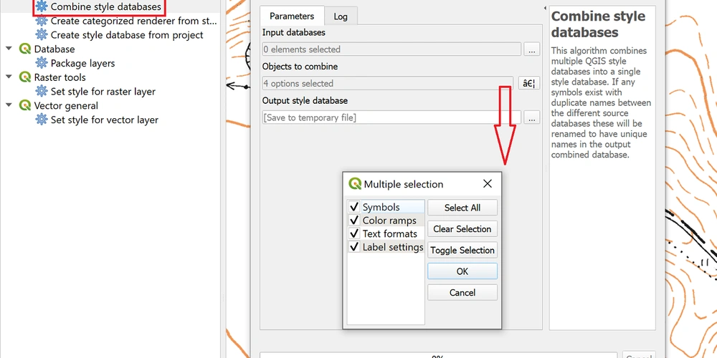This screenshot has height=358, width=717.
Task: Click the Database group label
Action: [x=54, y=49]
